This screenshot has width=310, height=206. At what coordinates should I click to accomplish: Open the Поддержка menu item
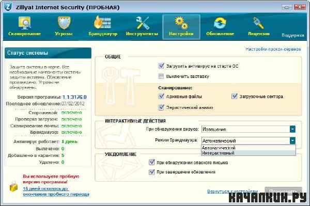292,35
